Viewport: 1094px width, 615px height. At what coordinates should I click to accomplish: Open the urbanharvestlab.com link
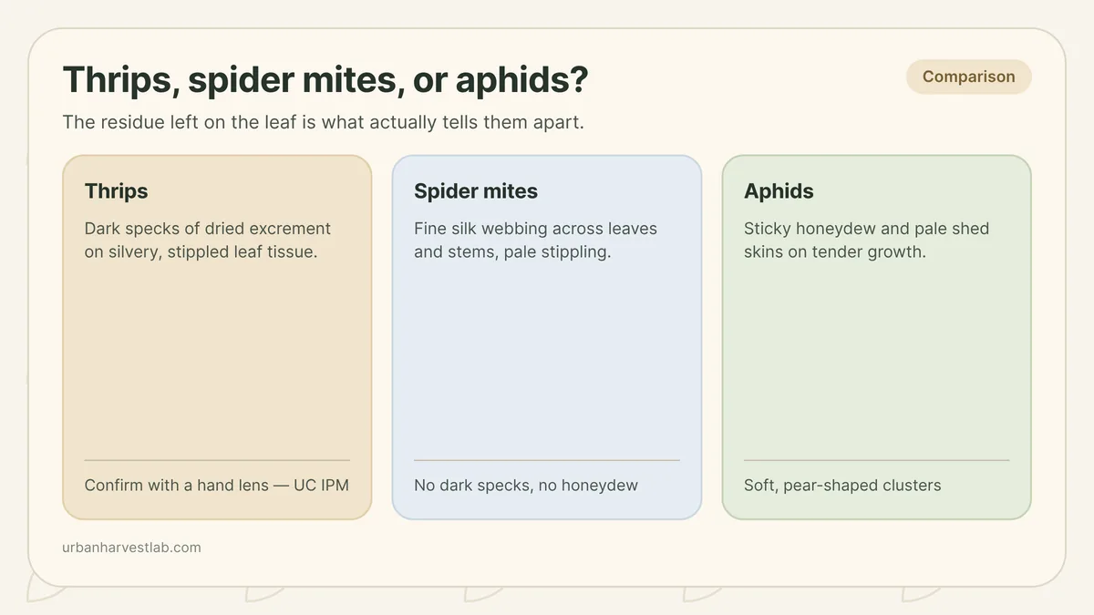point(132,548)
